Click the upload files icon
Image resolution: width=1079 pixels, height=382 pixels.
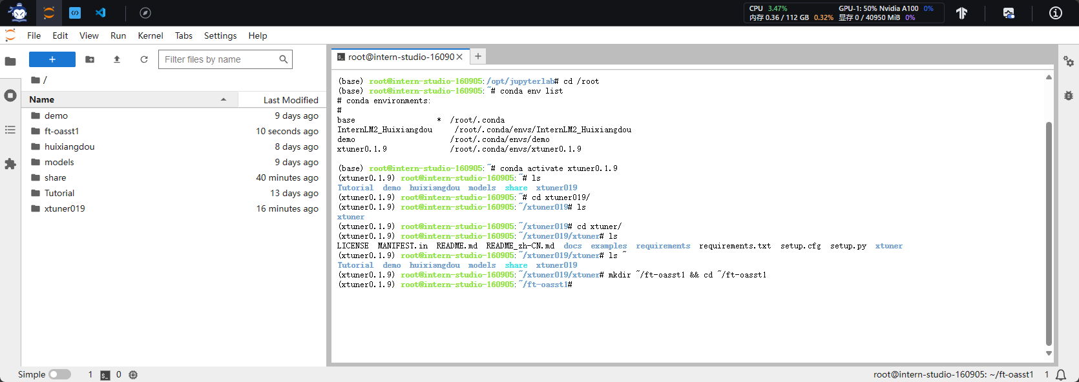[117, 59]
